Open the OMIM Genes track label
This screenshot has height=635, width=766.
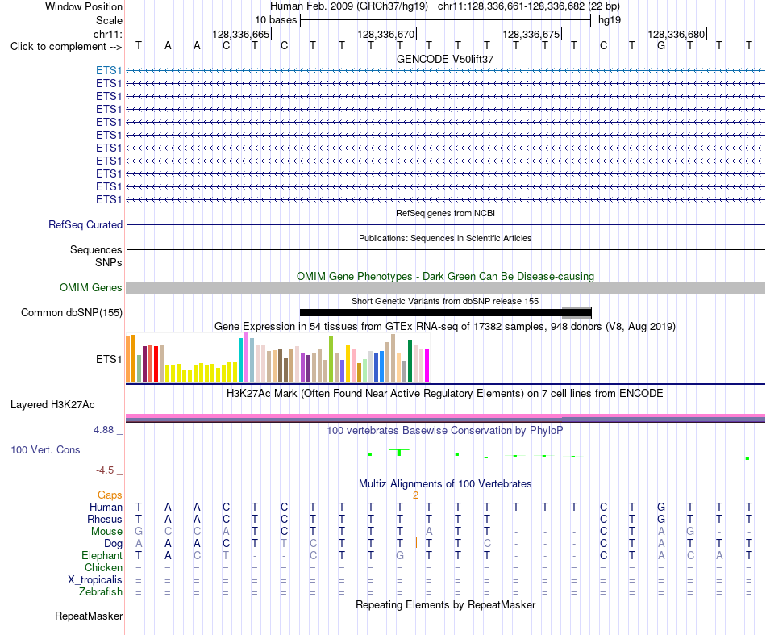pos(90,287)
